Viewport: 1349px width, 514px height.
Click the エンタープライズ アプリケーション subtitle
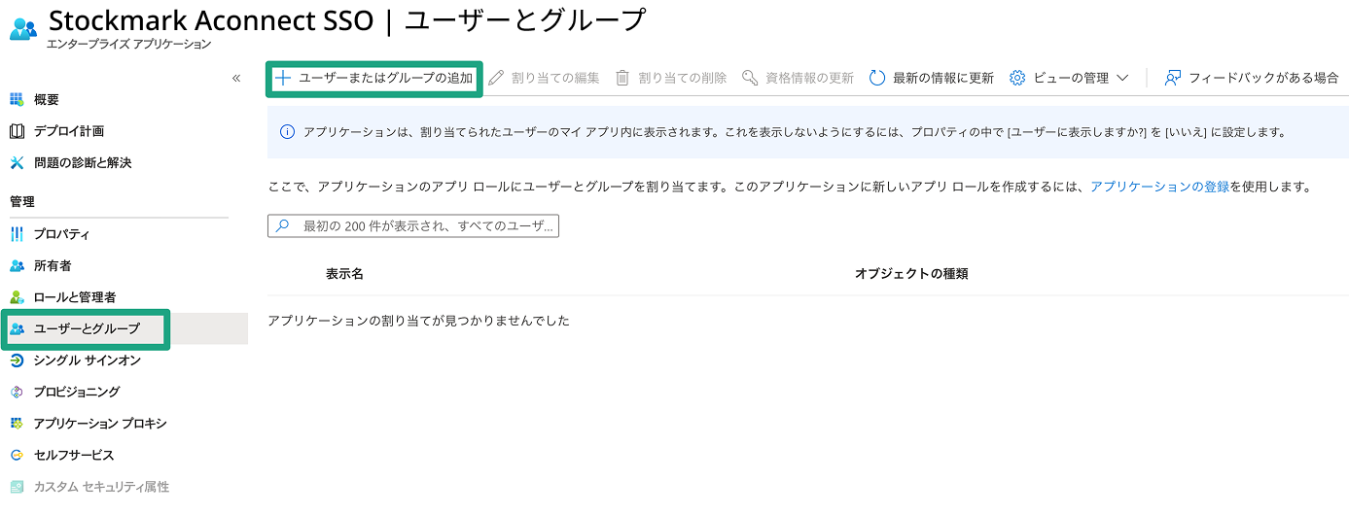pos(128,45)
